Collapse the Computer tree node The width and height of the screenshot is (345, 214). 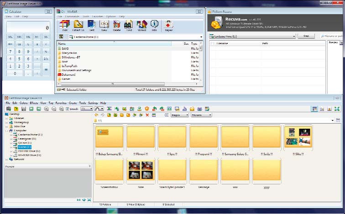click(x=7, y=130)
